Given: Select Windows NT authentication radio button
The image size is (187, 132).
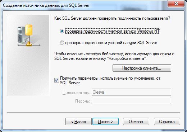Looking at the screenshot, I should coord(62,31).
